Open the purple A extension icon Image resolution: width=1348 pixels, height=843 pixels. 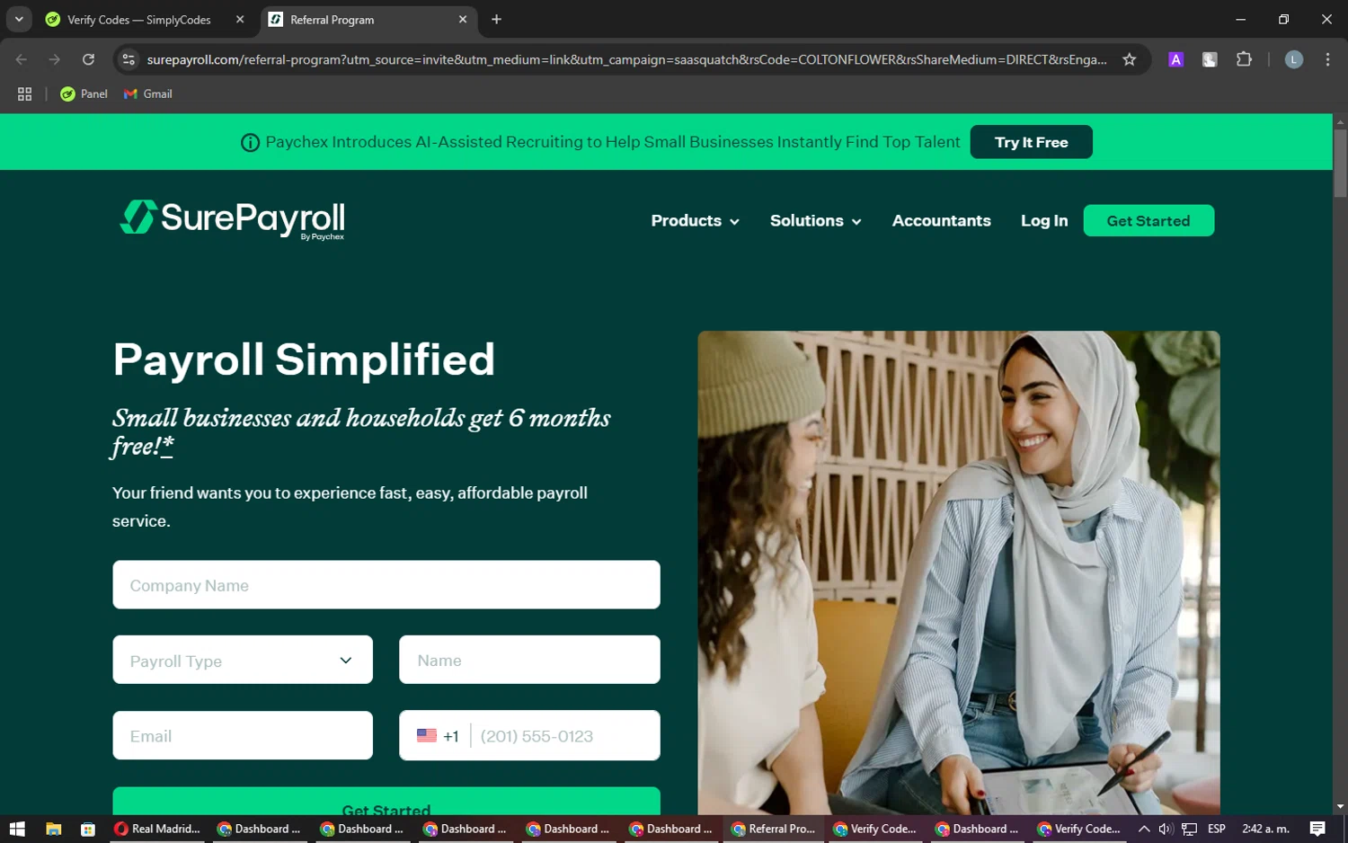[1175, 59]
